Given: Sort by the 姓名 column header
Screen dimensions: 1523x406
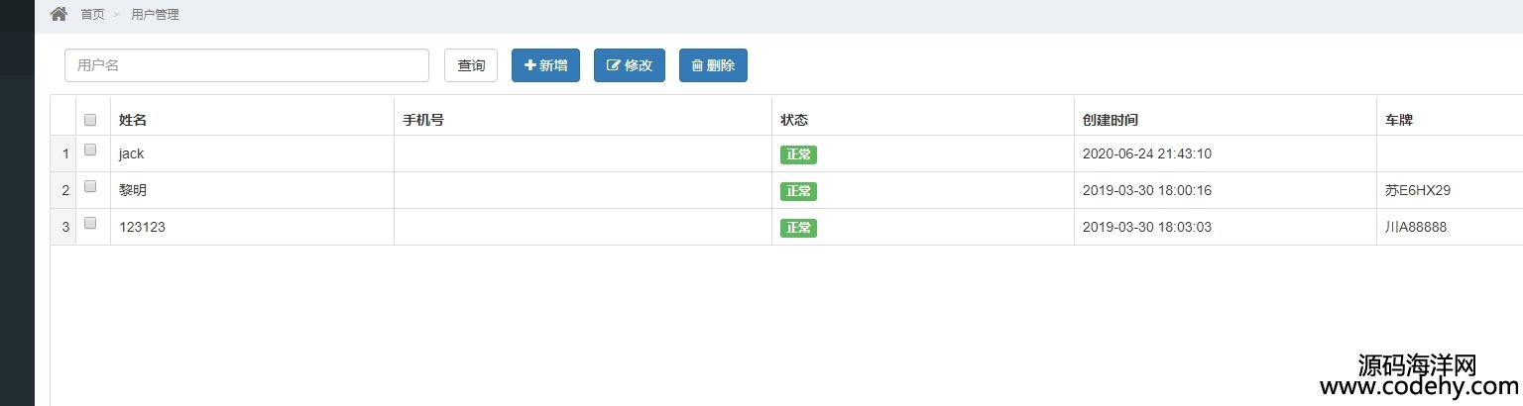Looking at the screenshot, I should (133, 120).
